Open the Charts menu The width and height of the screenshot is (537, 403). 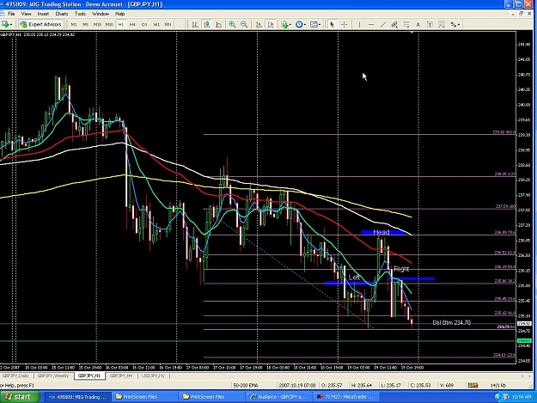(62, 14)
